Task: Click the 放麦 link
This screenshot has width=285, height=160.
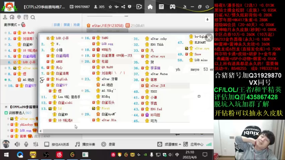Action: tap(57, 25)
